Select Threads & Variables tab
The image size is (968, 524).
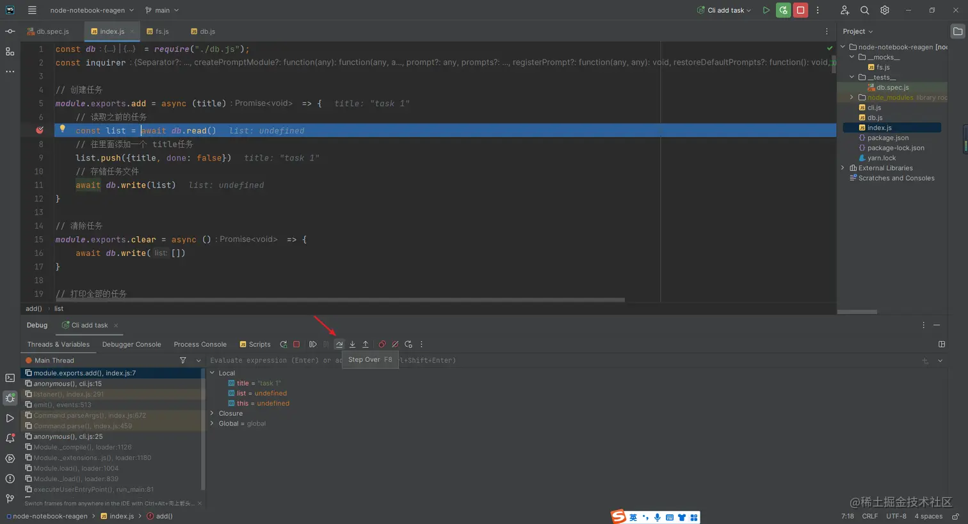tap(58, 344)
